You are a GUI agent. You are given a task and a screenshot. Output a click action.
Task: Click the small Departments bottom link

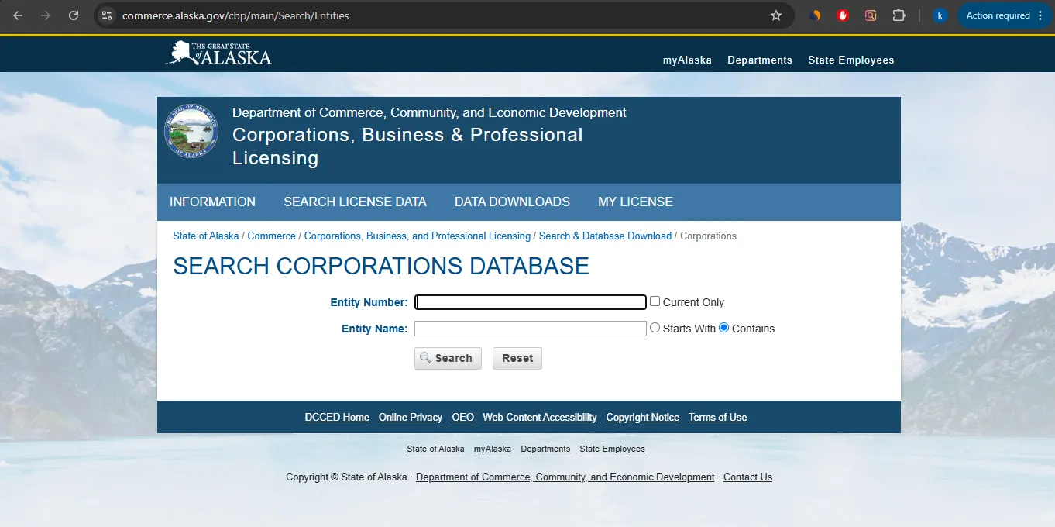coord(545,449)
